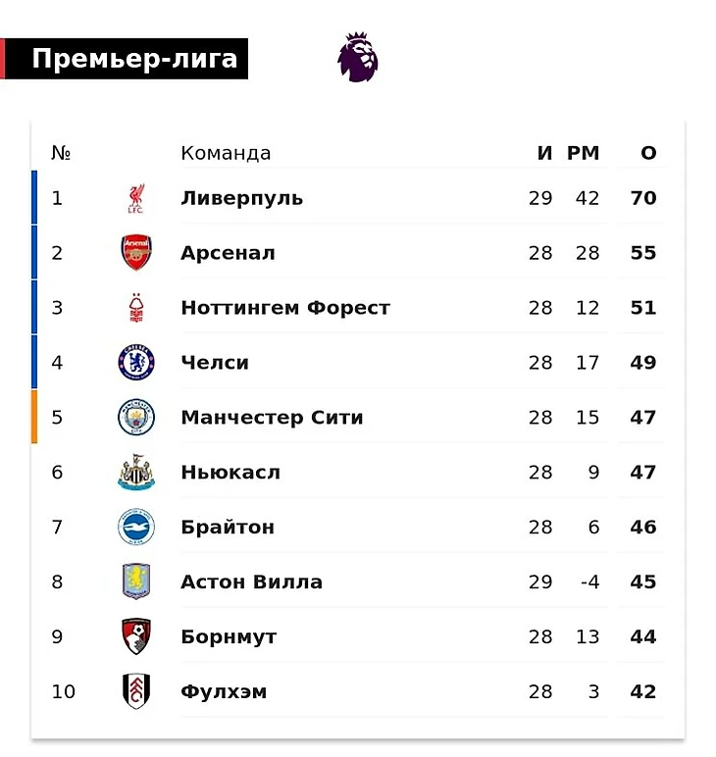The image size is (716, 757).
Task: Click the Newcastle club crest
Action: [x=136, y=473]
